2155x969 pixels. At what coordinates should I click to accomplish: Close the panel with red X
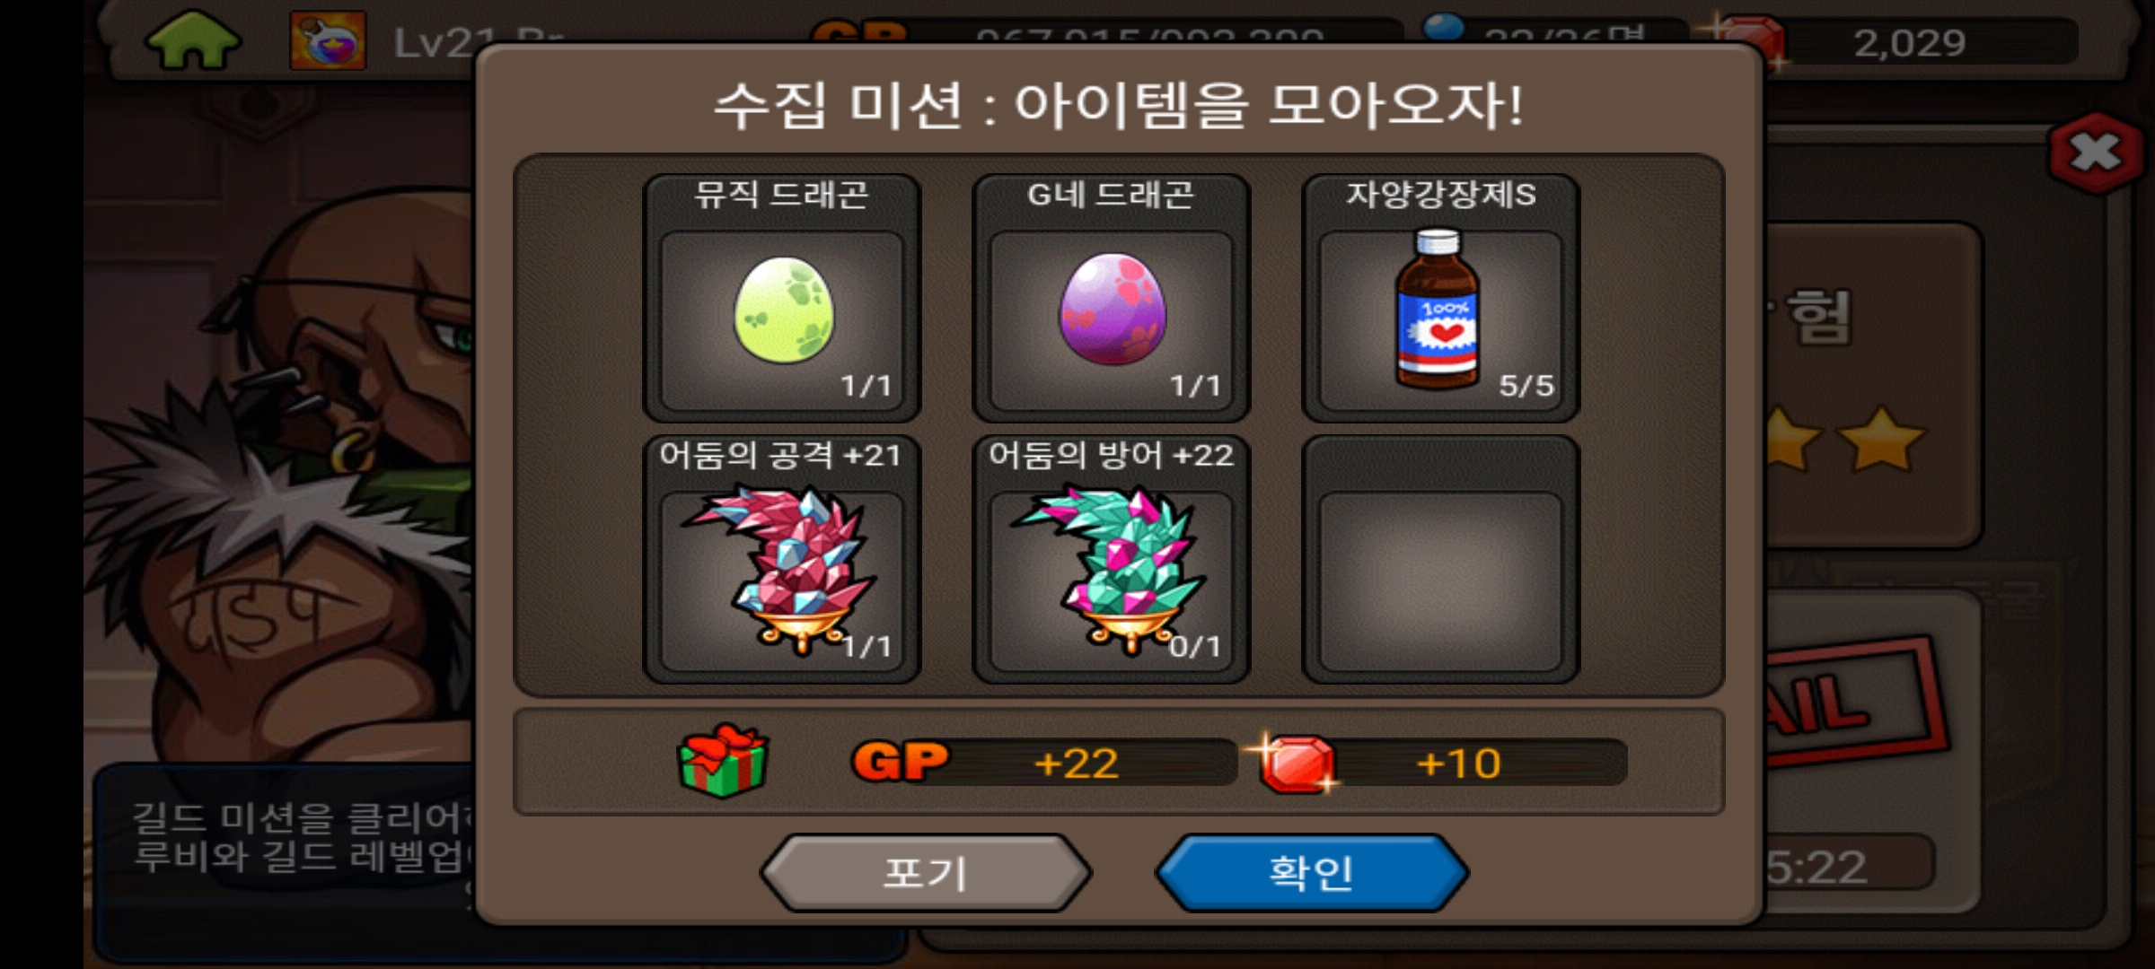(x=2096, y=153)
